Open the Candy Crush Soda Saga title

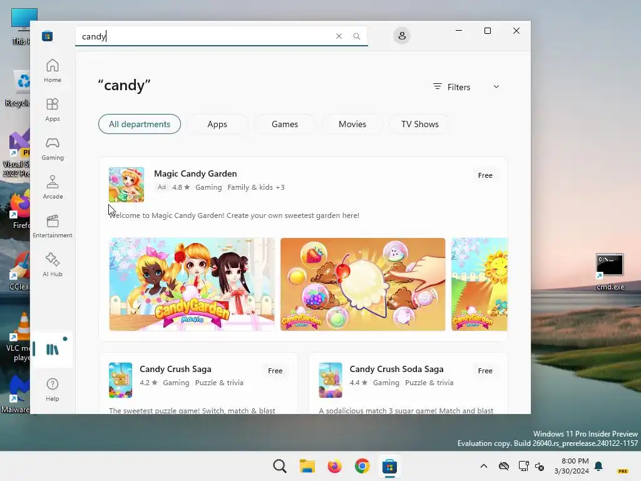click(396, 369)
